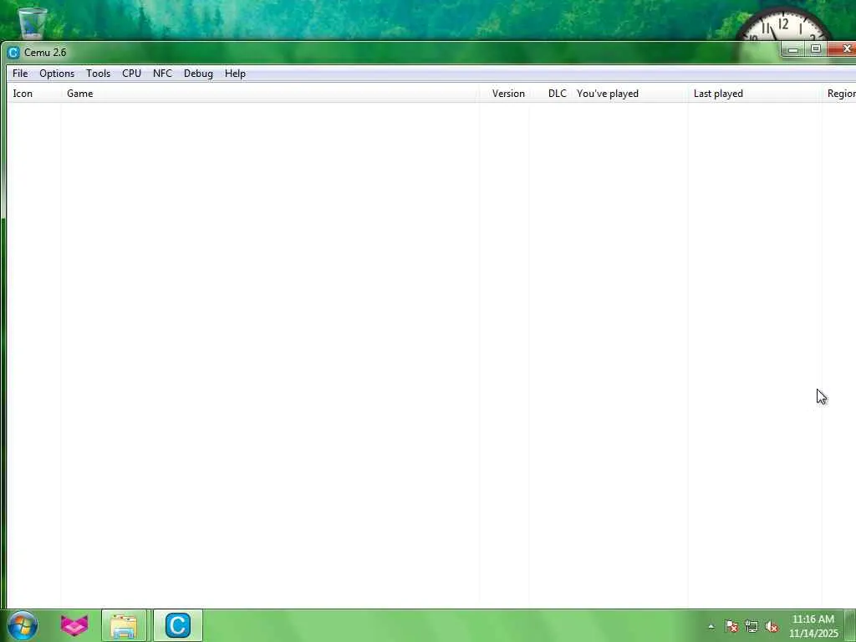The height and width of the screenshot is (642, 856).
Task: Open the taskbar clock and date
Action: pos(813,626)
